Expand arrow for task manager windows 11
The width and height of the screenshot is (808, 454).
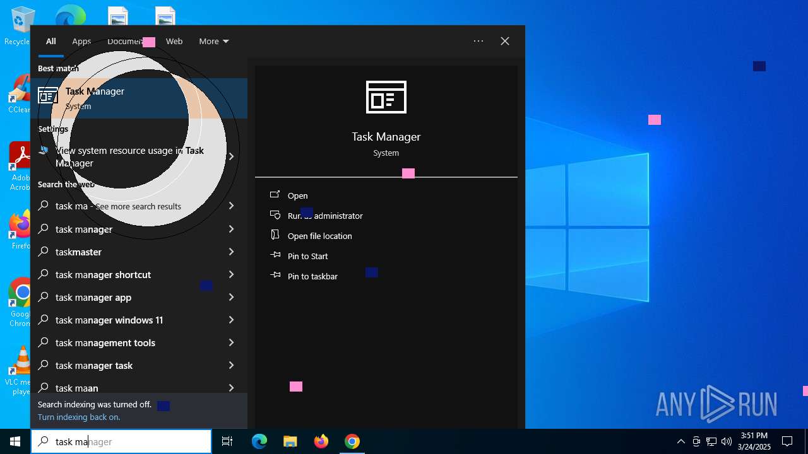231,320
